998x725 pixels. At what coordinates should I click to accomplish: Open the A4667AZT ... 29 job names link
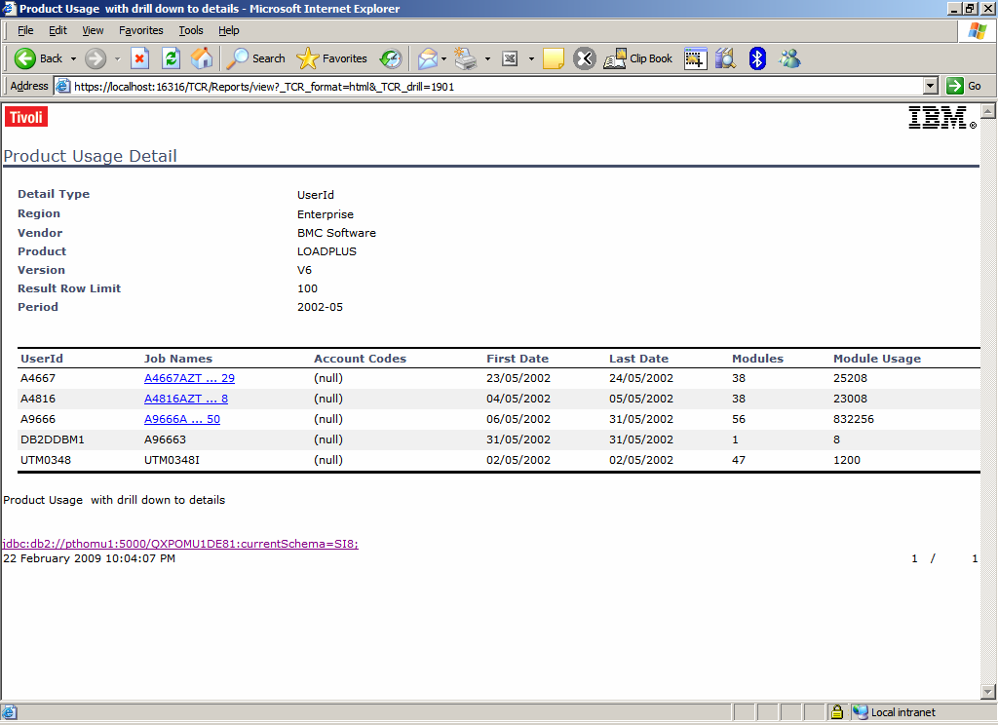click(189, 378)
